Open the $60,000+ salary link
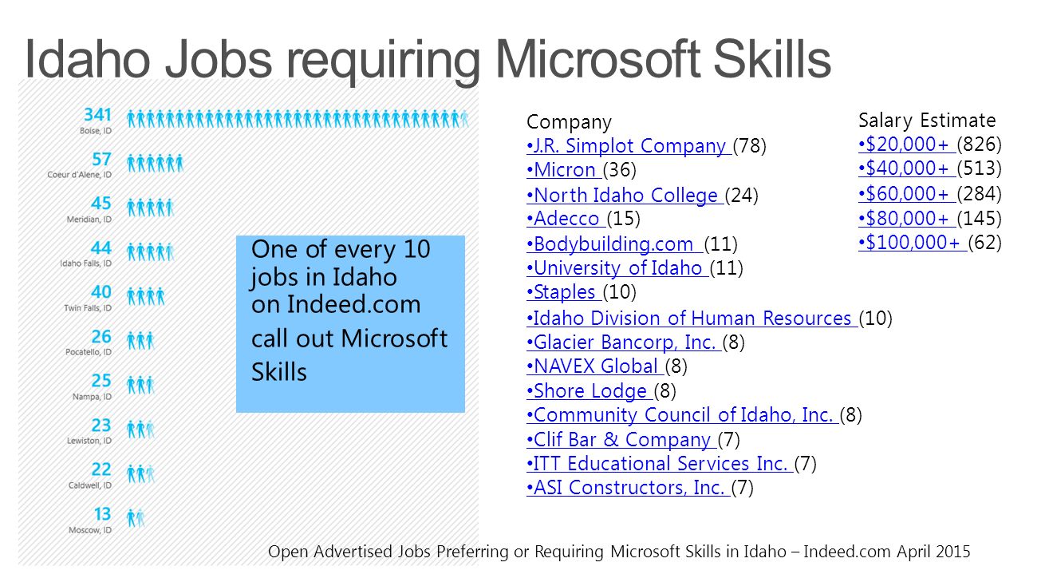Image resolution: width=1041 pixels, height=586 pixels. (907, 193)
